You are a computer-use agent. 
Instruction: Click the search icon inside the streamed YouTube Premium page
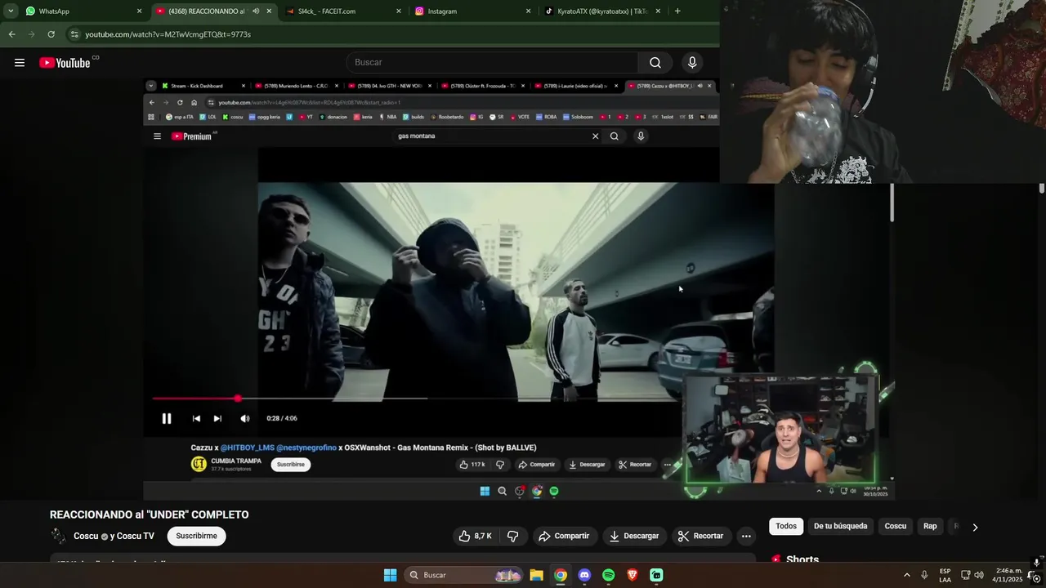[615, 136]
